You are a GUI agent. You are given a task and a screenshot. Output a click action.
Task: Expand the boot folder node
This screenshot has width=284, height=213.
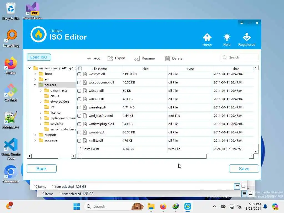pyautogui.click(x=35, y=74)
